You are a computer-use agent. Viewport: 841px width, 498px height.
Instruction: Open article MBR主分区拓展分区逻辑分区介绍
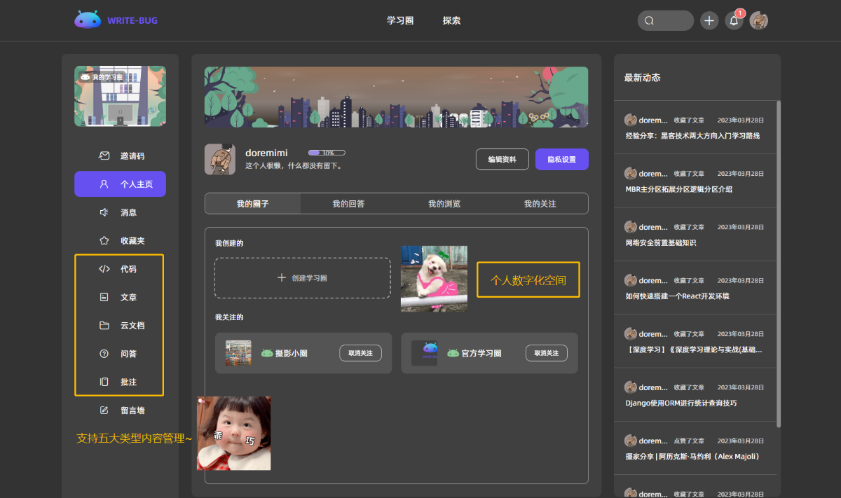pos(679,189)
